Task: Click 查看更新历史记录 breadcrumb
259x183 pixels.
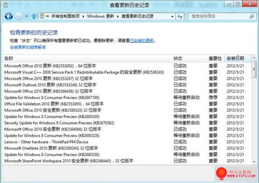Action: pos(138,16)
